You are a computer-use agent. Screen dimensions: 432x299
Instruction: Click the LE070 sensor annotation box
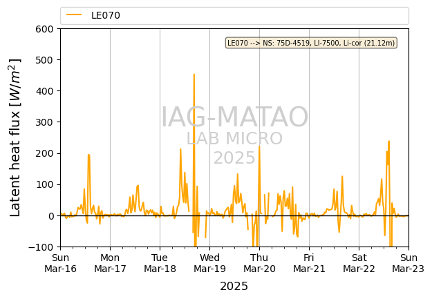(x=311, y=43)
